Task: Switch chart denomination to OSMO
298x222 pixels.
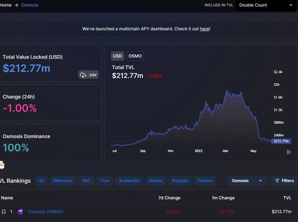Action: [135, 56]
